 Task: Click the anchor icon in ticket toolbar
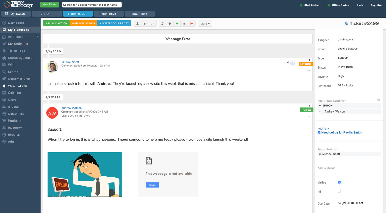(x=138, y=23)
